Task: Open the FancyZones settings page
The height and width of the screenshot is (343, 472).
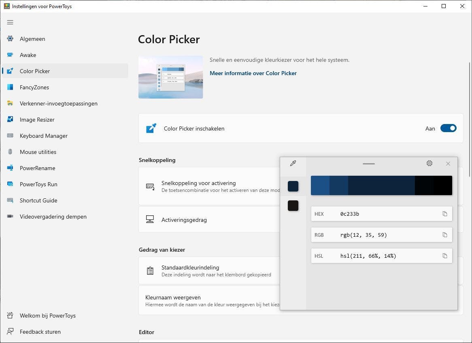Action: point(34,87)
